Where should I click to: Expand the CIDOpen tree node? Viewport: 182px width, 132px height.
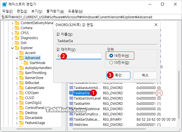[17, 93]
